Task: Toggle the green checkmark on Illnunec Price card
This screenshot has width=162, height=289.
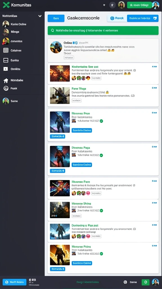Action: [101, 121]
